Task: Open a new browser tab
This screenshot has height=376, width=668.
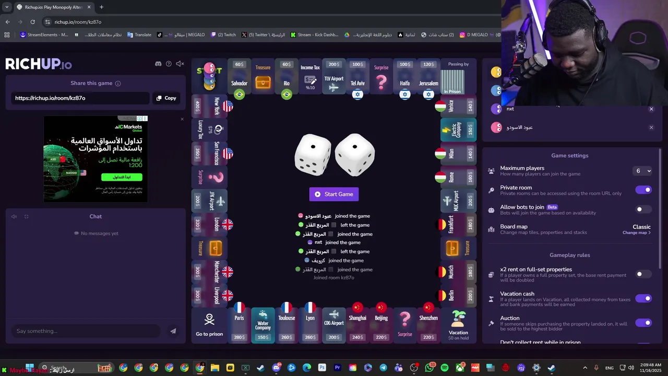Action: 101,7
